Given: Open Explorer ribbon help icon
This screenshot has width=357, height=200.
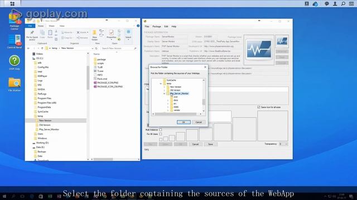Looking at the screenshot, I should pos(138,26).
